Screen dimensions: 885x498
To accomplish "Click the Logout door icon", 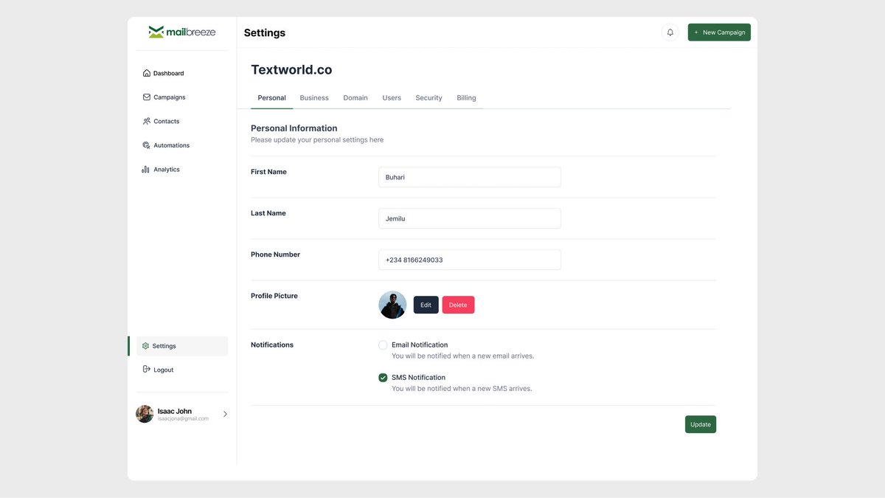I will (x=146, y=370).
